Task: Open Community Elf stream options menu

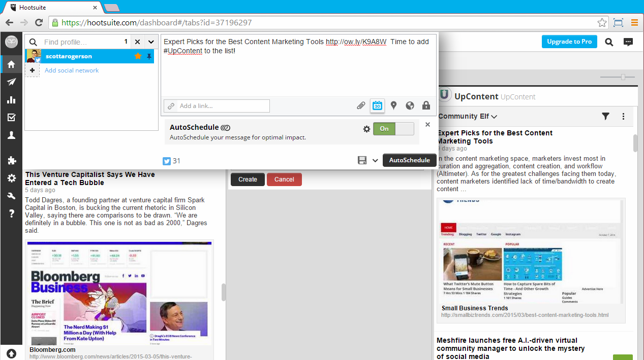Action: [x=624, y=116]
